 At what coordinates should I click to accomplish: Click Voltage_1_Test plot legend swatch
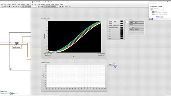tap(122, 21)
